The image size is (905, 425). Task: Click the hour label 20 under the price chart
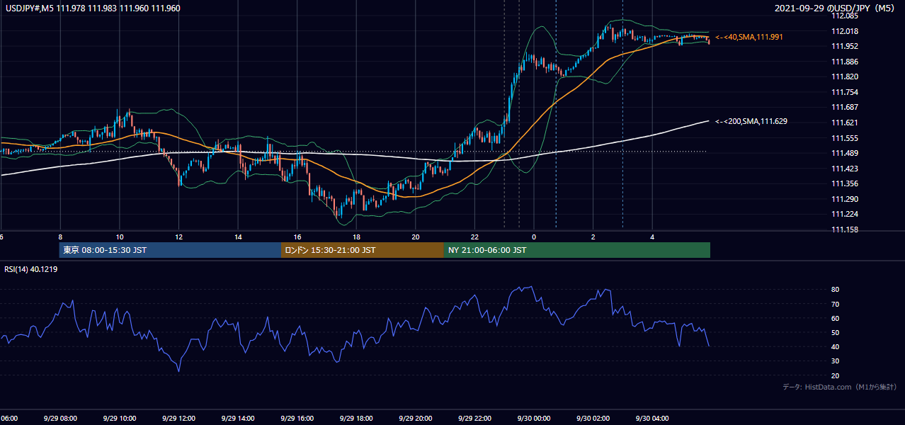(x=416, y=237)
